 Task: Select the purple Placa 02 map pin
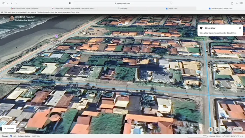tap(57, 36)
